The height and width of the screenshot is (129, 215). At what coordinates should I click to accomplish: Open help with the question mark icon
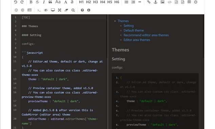tap(82, 10)
